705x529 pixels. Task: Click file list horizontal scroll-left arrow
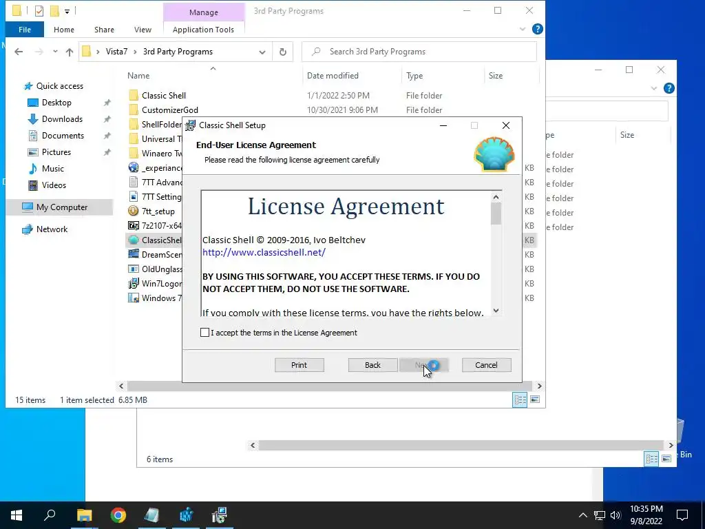click(121, 386)
